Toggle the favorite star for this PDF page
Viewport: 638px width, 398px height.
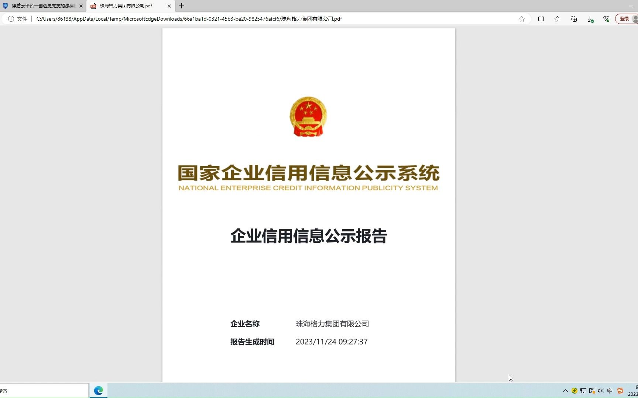point(522,19)
